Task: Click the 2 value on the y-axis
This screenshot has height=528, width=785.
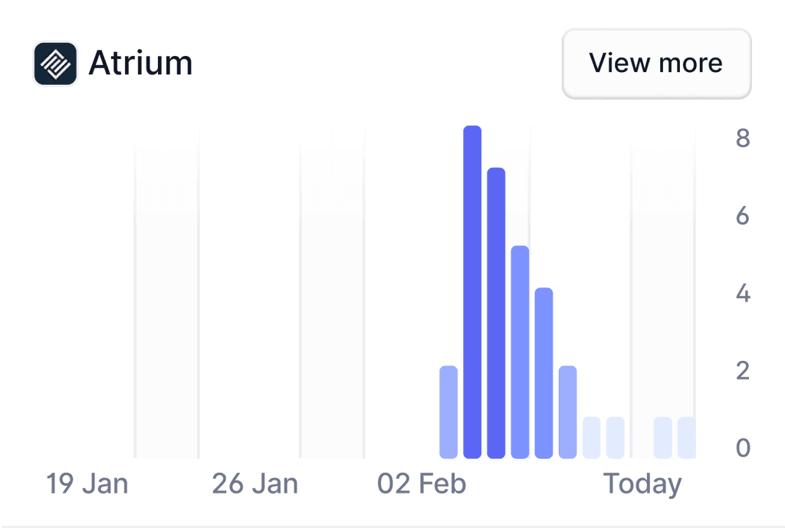Action: (742, 371)
